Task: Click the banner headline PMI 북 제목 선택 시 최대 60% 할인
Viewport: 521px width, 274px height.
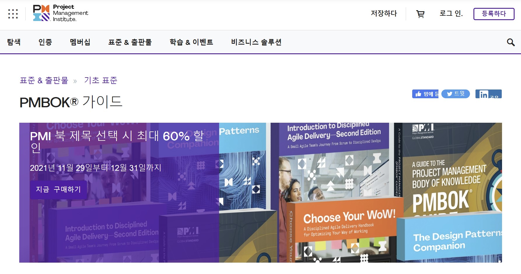Action: point(117,142)
